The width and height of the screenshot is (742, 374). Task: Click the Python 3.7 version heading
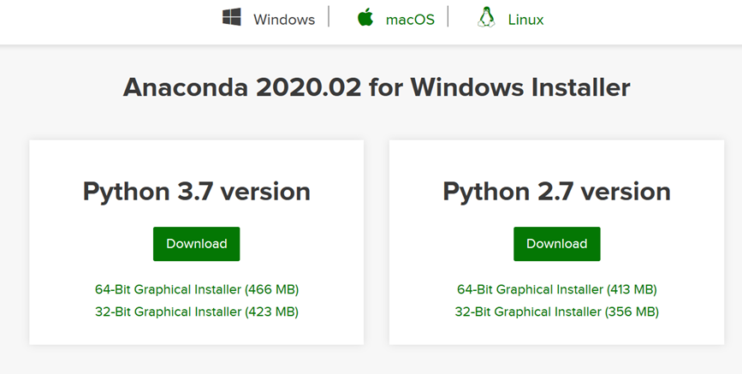coord(197,191)
